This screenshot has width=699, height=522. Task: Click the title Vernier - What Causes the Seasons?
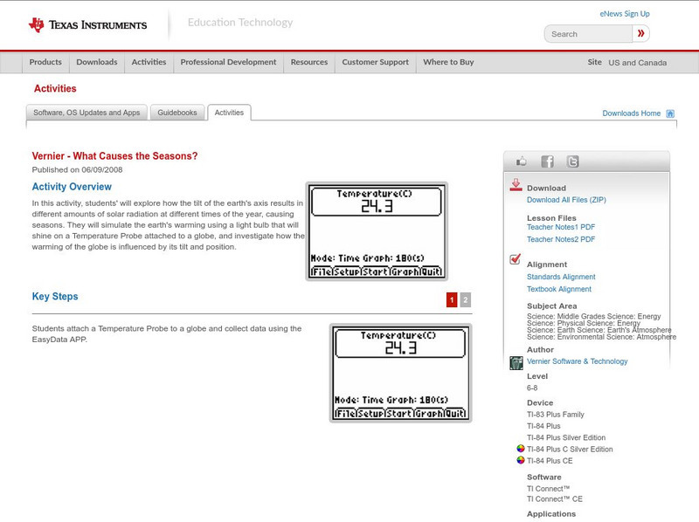coord(114,156)
